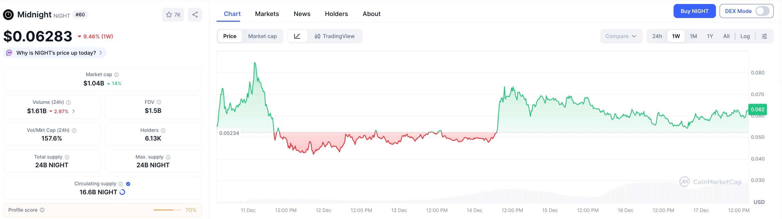Click the #60 rank badge

[x=80, y=15]
